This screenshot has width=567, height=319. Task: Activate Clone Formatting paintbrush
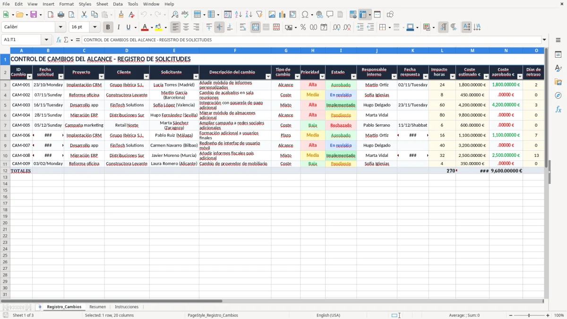click(x=121, y=15)
